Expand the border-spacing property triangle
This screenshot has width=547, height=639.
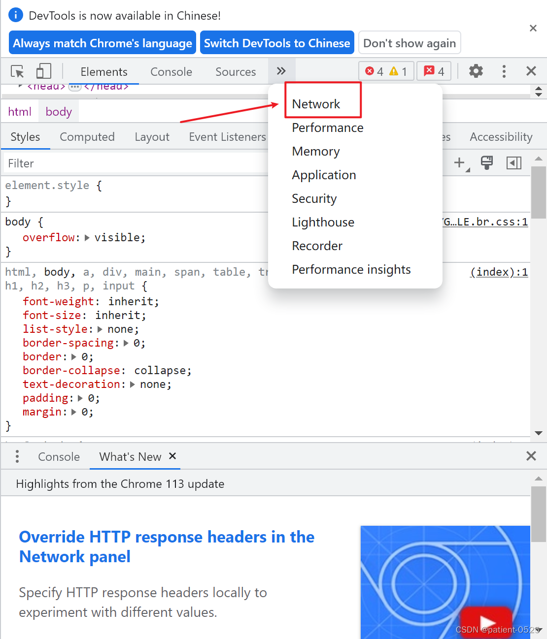point(126,343)
